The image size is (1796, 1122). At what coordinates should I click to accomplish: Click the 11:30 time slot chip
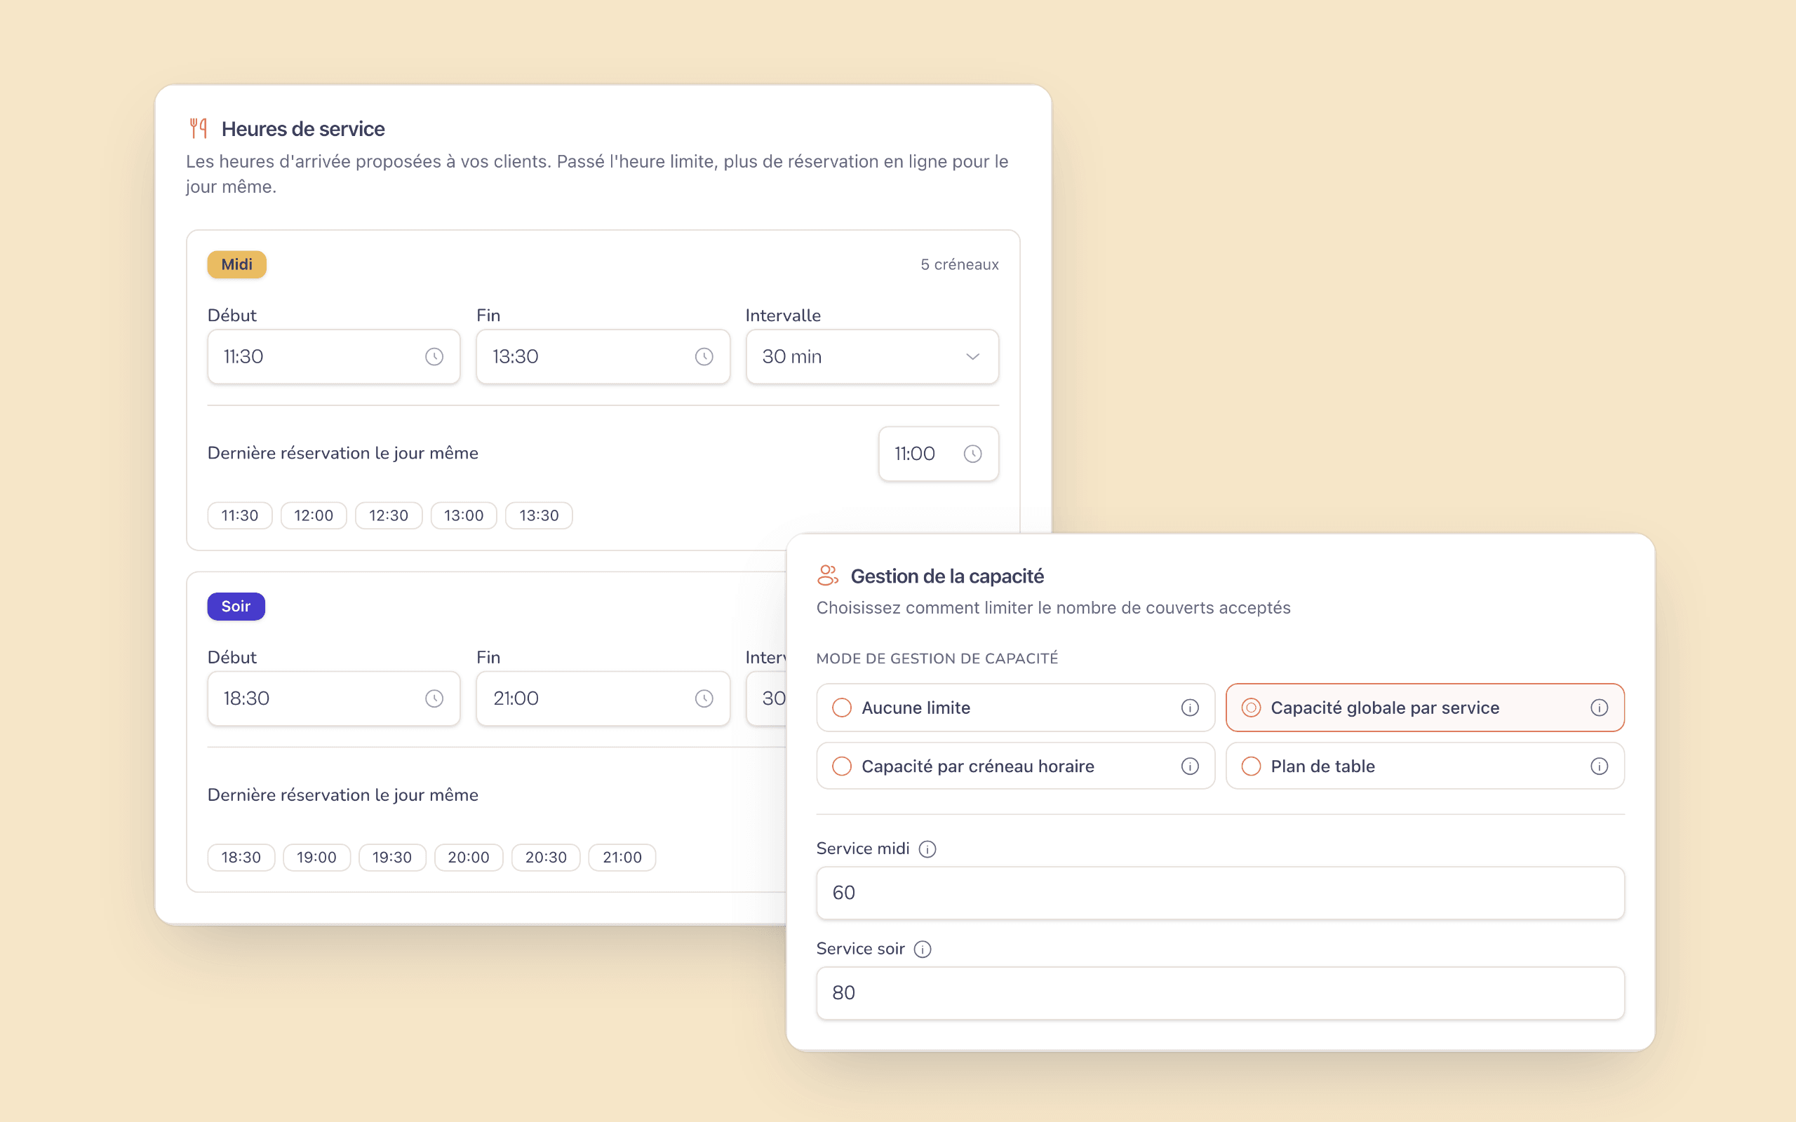(x=240, y=515)
